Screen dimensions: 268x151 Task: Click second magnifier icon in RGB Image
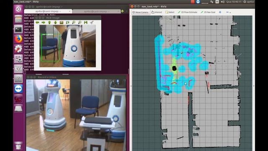(80, 22)
